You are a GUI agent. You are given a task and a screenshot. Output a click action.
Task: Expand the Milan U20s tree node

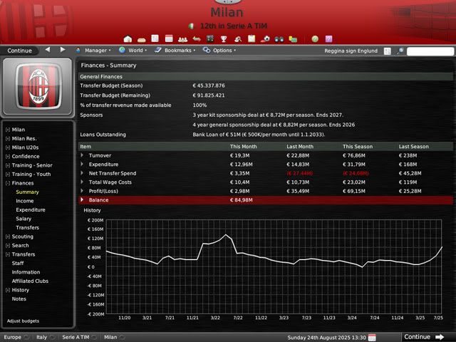tap(8, 147)
